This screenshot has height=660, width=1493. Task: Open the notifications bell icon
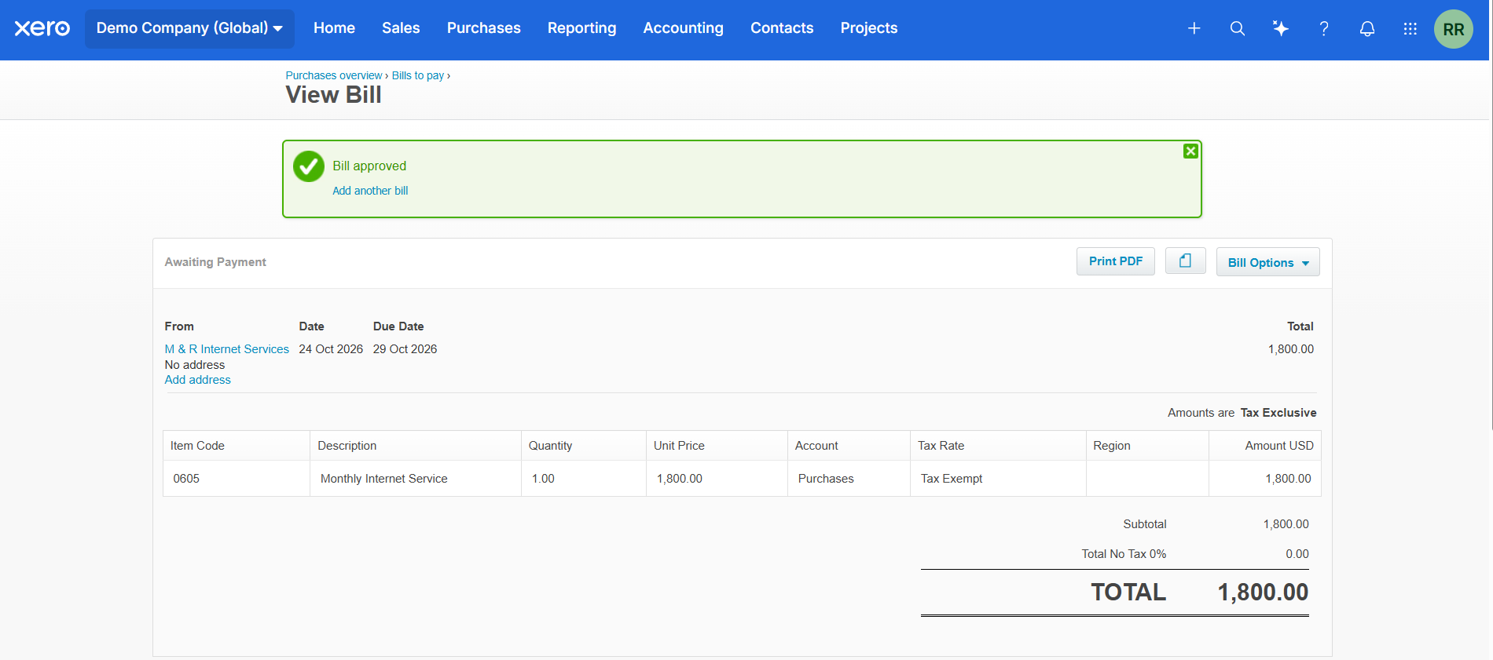(x=1366, y=28)
